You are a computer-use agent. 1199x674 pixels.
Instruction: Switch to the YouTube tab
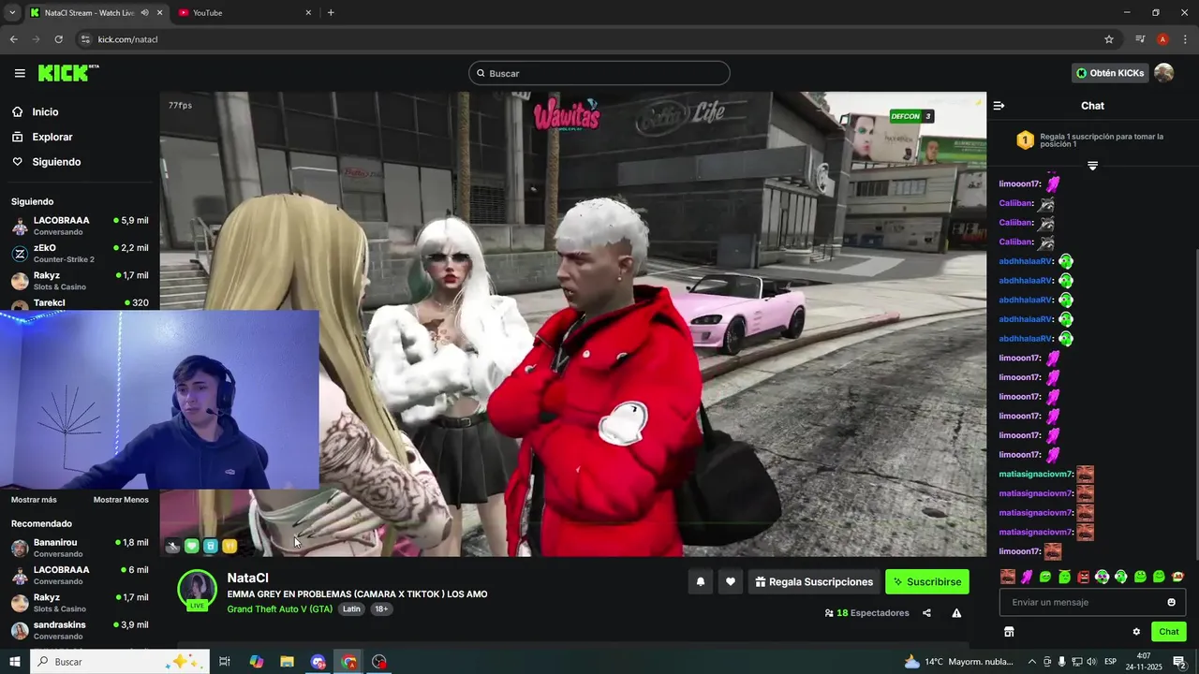tap(244, 12)
